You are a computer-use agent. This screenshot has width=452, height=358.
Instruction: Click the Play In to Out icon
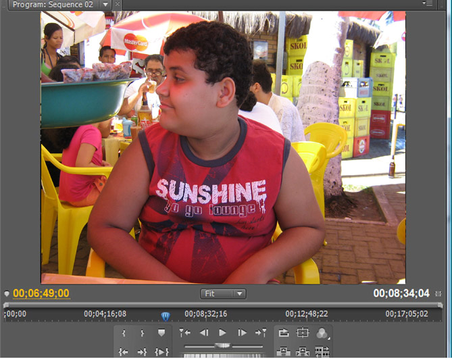coord(161,351)
